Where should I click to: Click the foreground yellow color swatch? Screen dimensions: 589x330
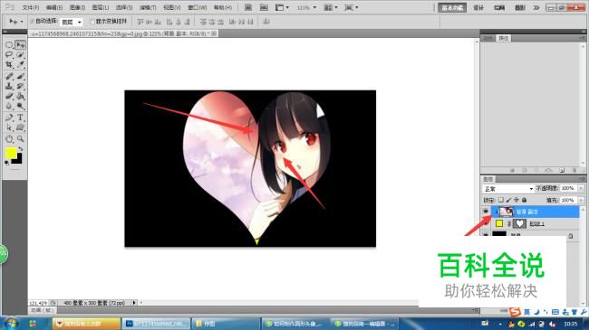point(11,153)
